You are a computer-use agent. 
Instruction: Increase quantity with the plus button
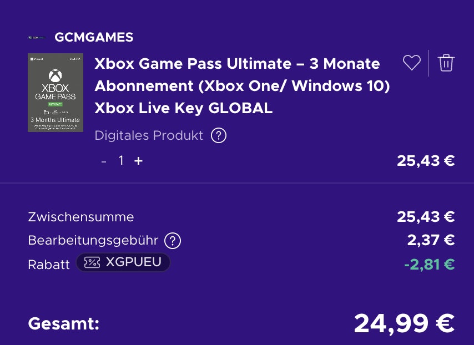point(138,161)
